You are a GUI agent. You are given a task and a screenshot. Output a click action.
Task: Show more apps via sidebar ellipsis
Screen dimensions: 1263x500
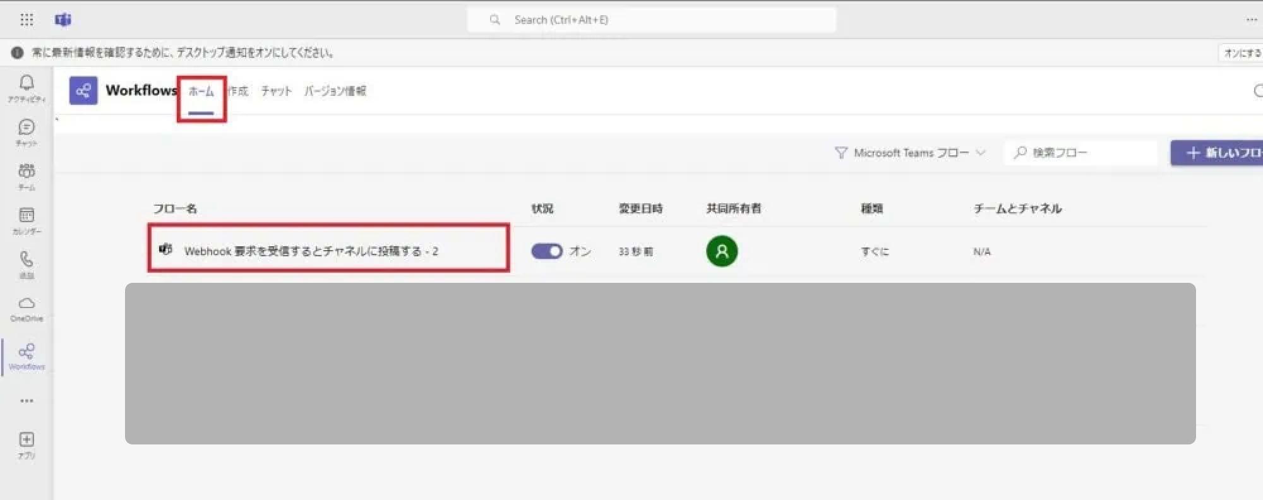(27, 401)
